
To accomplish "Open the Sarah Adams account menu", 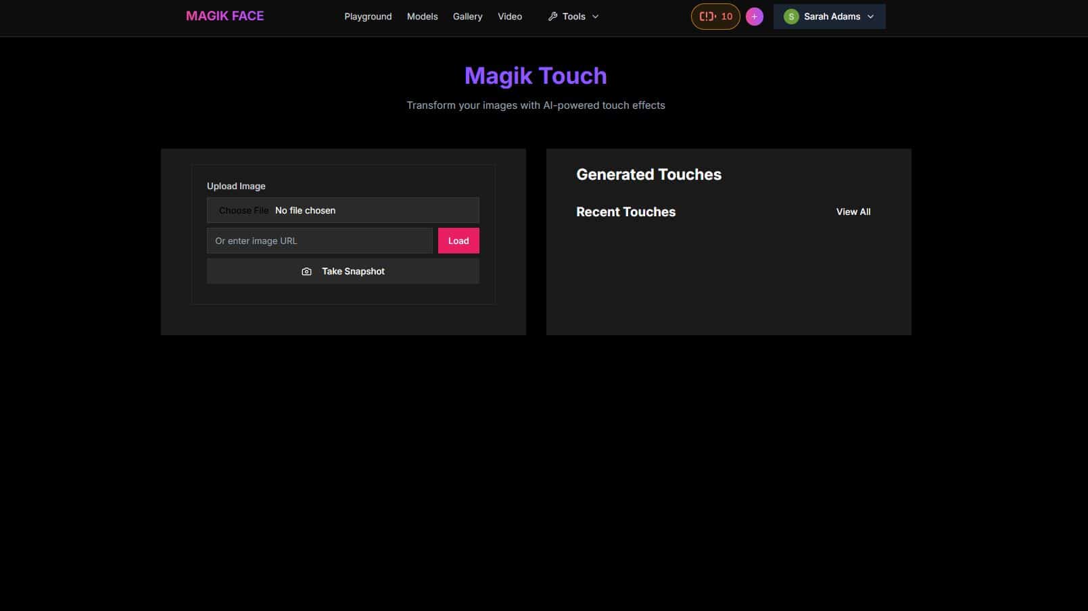I will coord(829,16).
